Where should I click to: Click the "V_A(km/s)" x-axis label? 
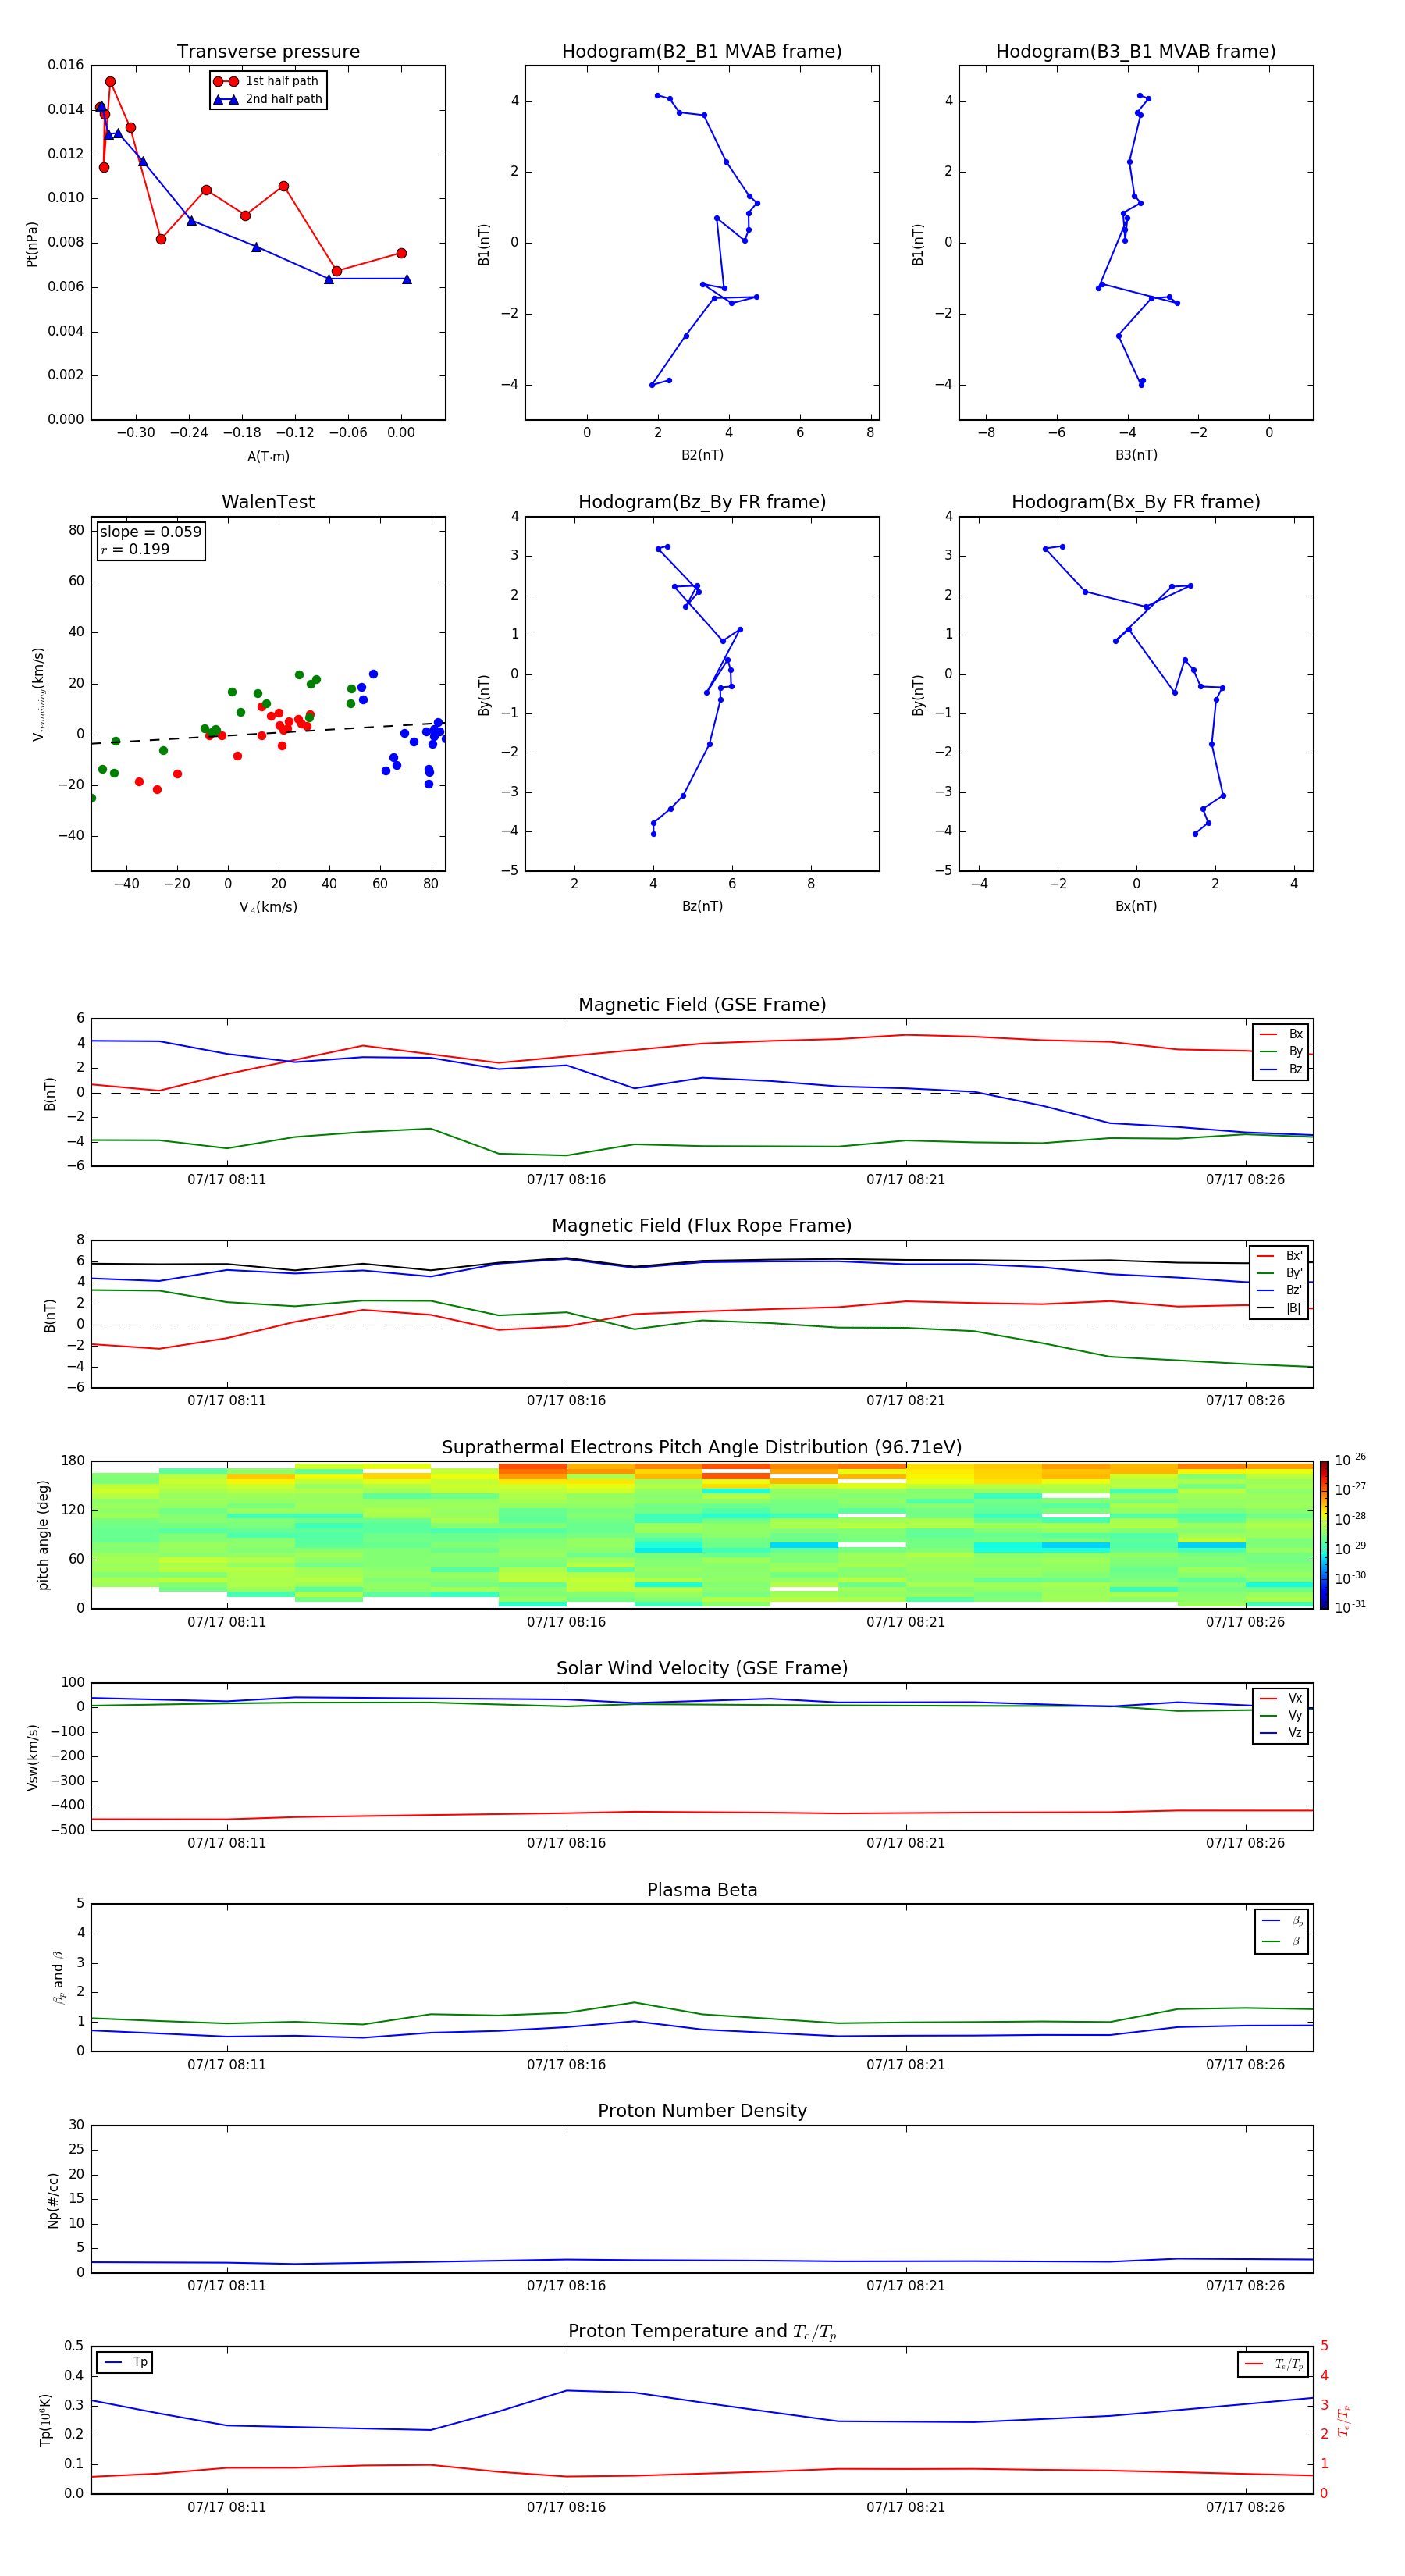268,907
